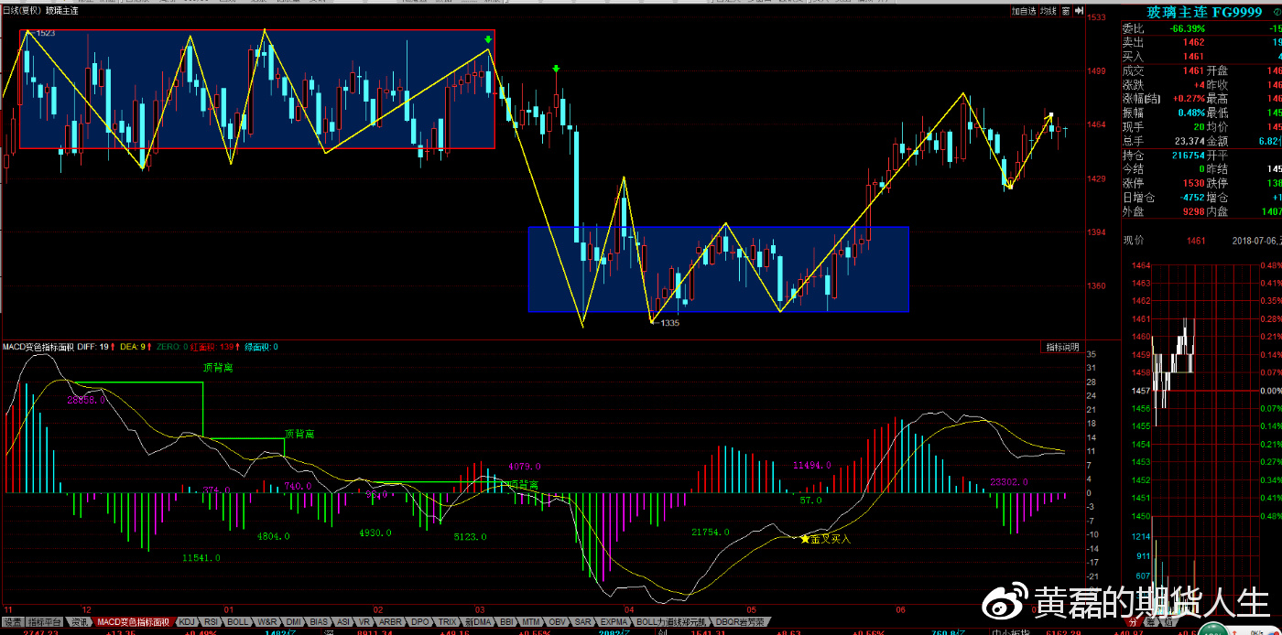Click the 加自选 add-to-watchlist button
Screen dimensions: 1282x635
(1023, 11)
